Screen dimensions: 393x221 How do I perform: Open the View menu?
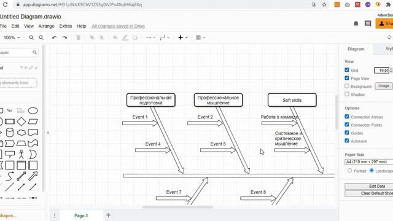click(29, 26)
